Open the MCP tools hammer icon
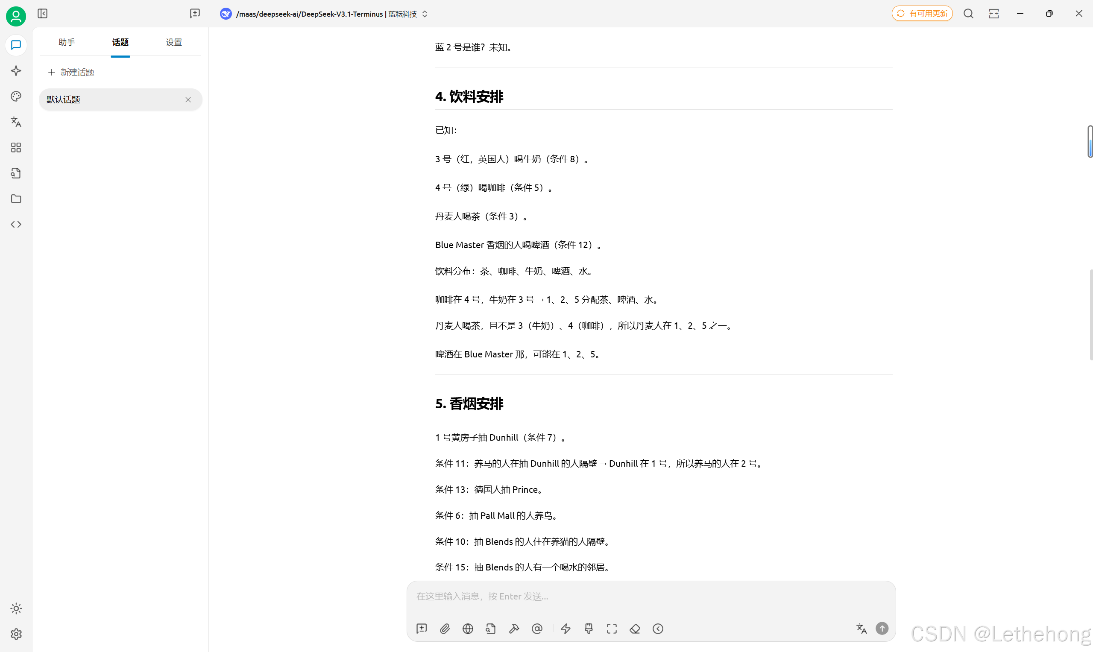 [x=514, y=629]
